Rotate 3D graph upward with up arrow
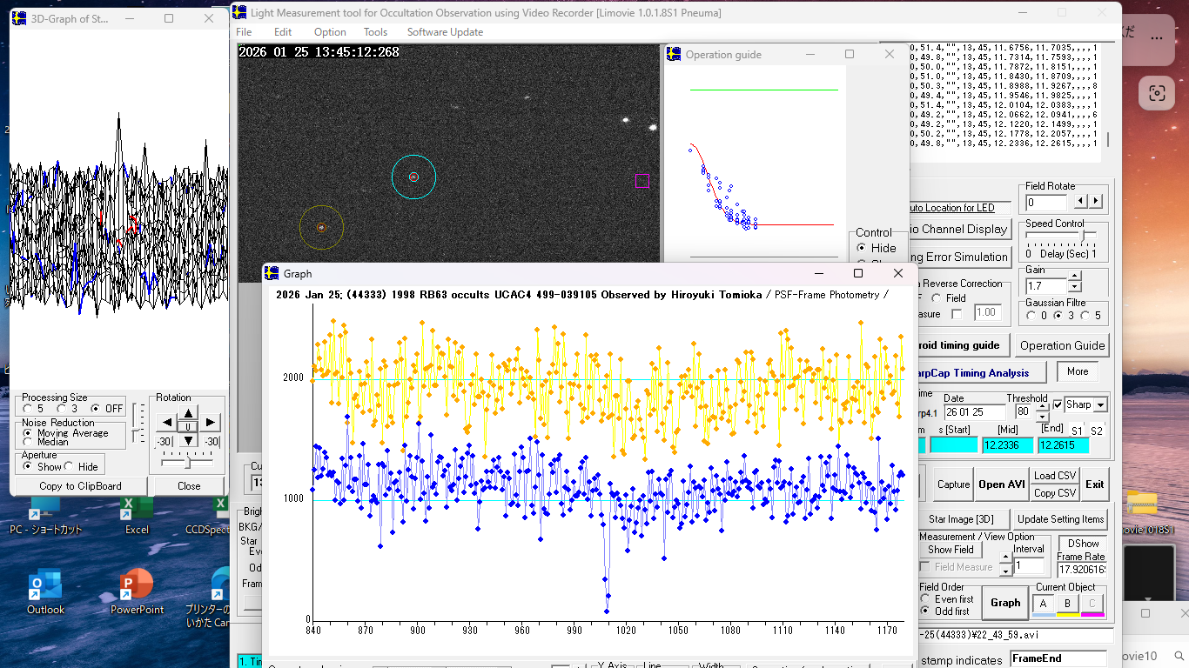This screenshot has height=668, width=1189. [189, 411]
